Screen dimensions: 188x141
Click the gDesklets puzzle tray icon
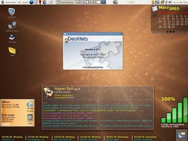tap(157, 2)
